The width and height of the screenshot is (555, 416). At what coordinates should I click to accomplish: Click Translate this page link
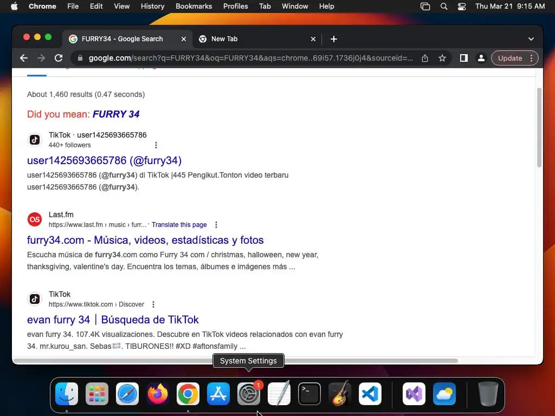click(179, 225)
